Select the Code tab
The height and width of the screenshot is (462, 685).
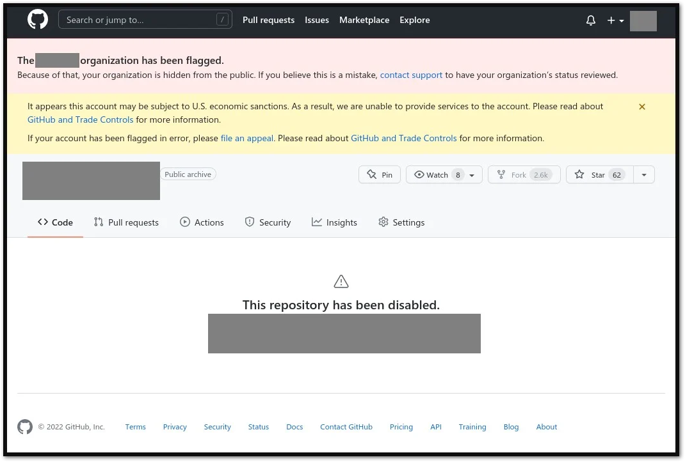click(55, 222)
